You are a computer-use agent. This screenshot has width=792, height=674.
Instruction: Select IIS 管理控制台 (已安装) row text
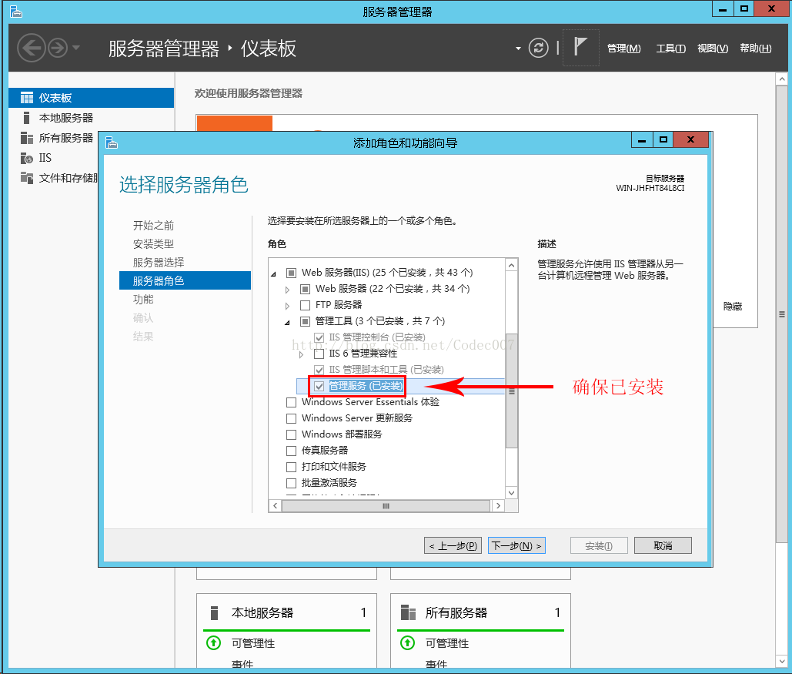(377, 337)
